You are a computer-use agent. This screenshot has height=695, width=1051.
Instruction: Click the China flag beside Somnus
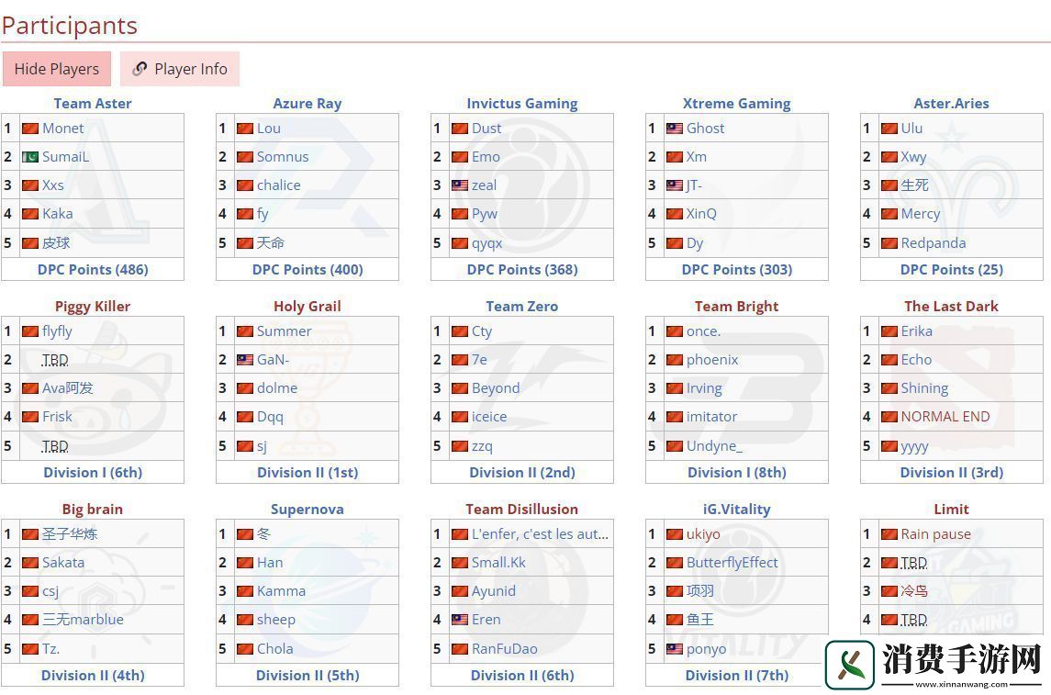pos(245,157)
